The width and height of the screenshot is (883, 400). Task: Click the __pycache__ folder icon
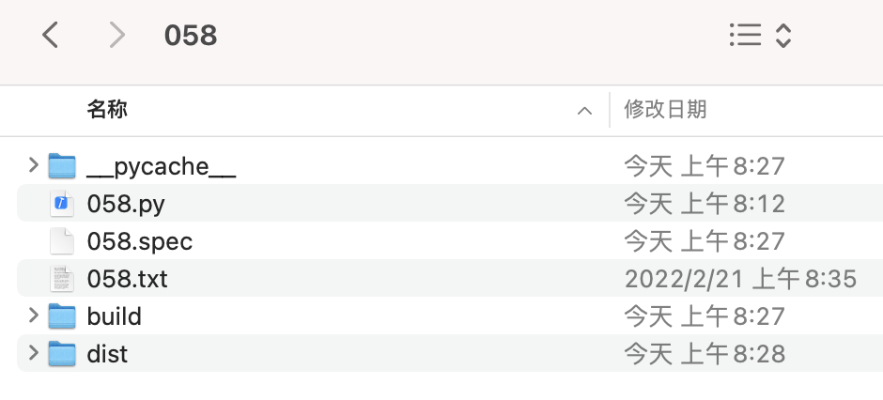tap(62, 166)
